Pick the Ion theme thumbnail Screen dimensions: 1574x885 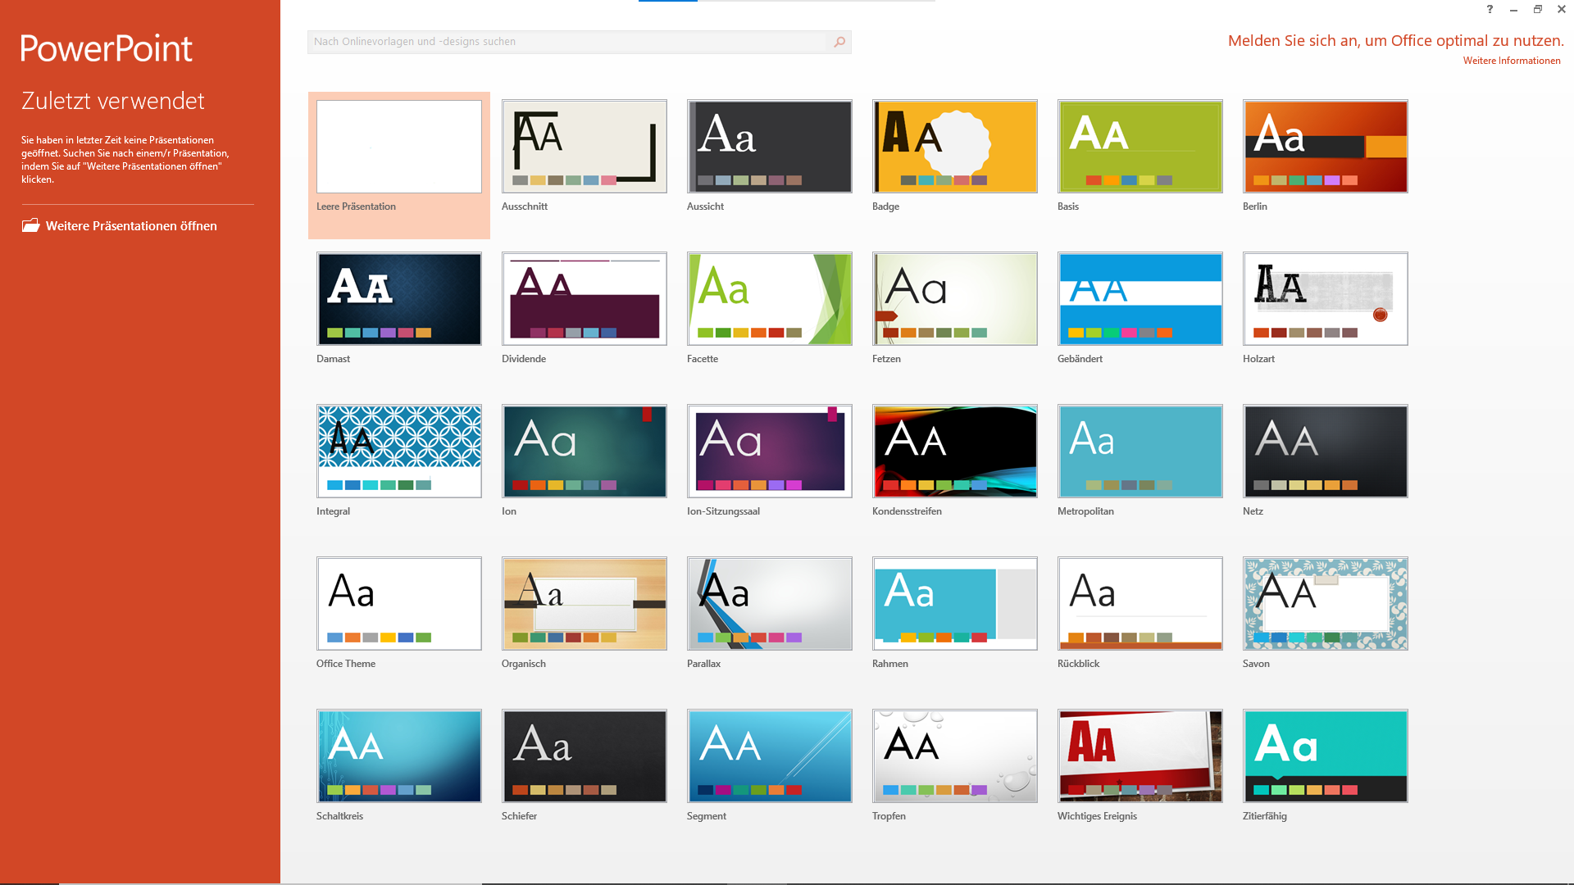click(585, 452)
